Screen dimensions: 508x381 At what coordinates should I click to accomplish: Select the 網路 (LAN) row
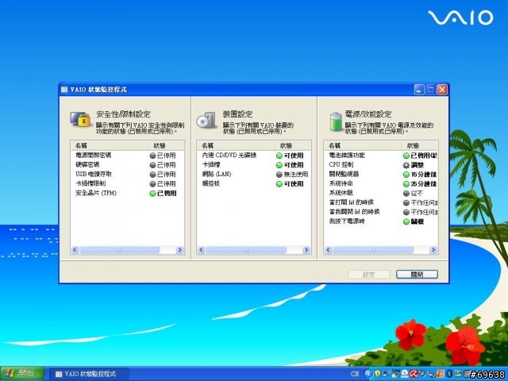tap(254, 175)
